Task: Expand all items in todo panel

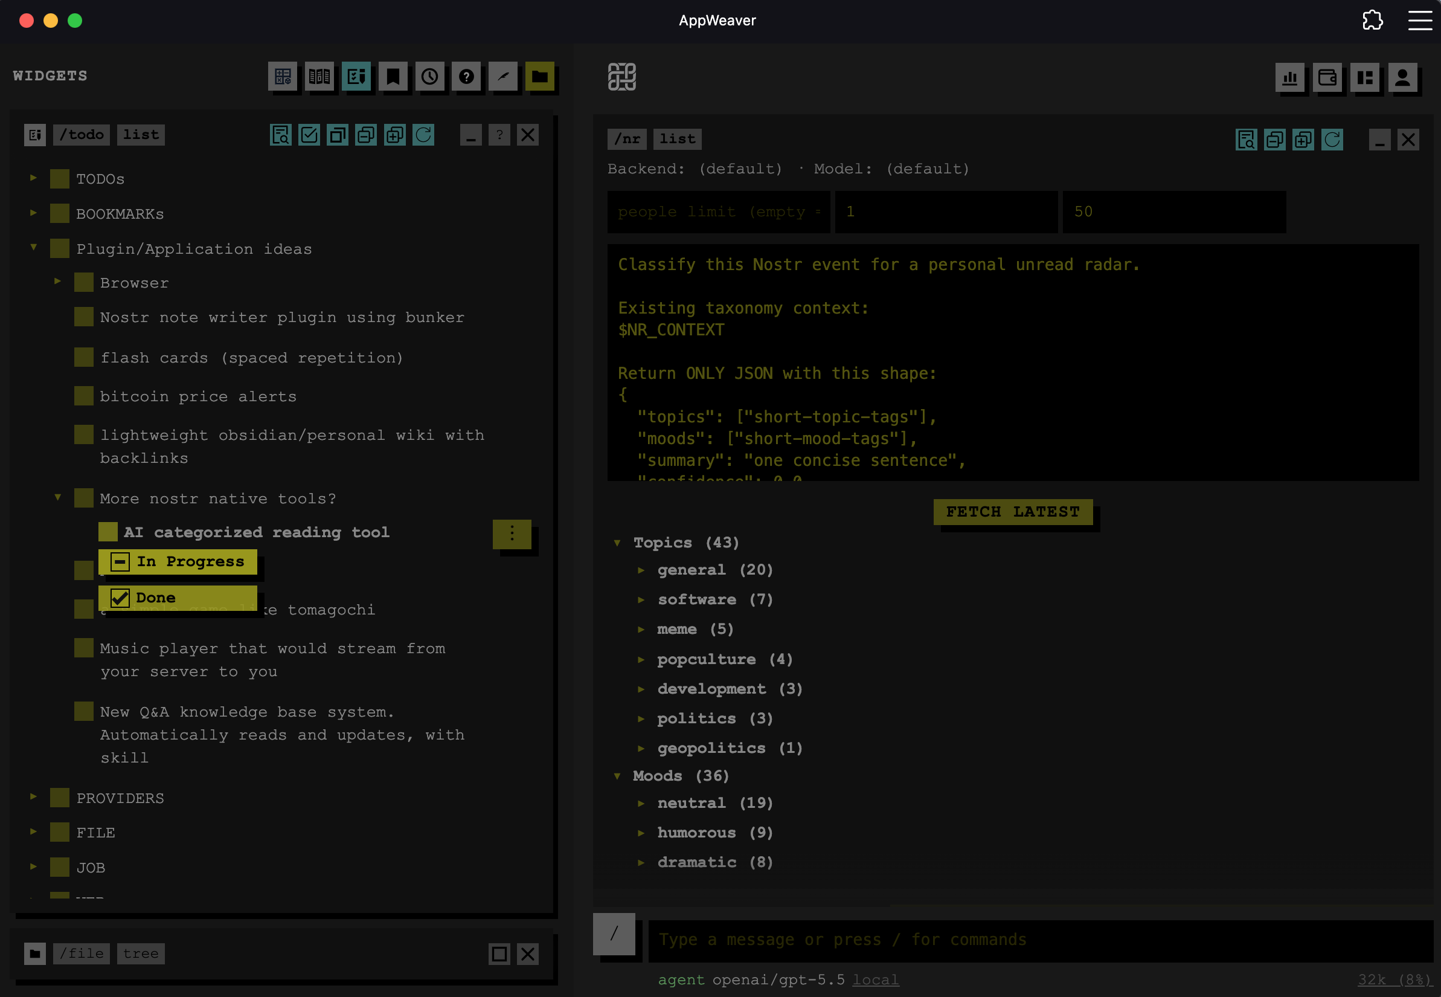Action: tap(394, 135)
